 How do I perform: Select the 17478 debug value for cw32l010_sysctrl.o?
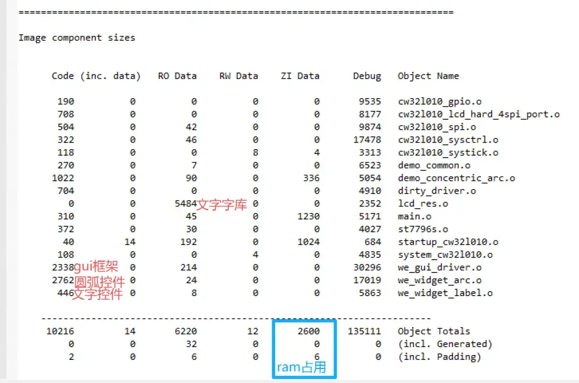(367, 140)
